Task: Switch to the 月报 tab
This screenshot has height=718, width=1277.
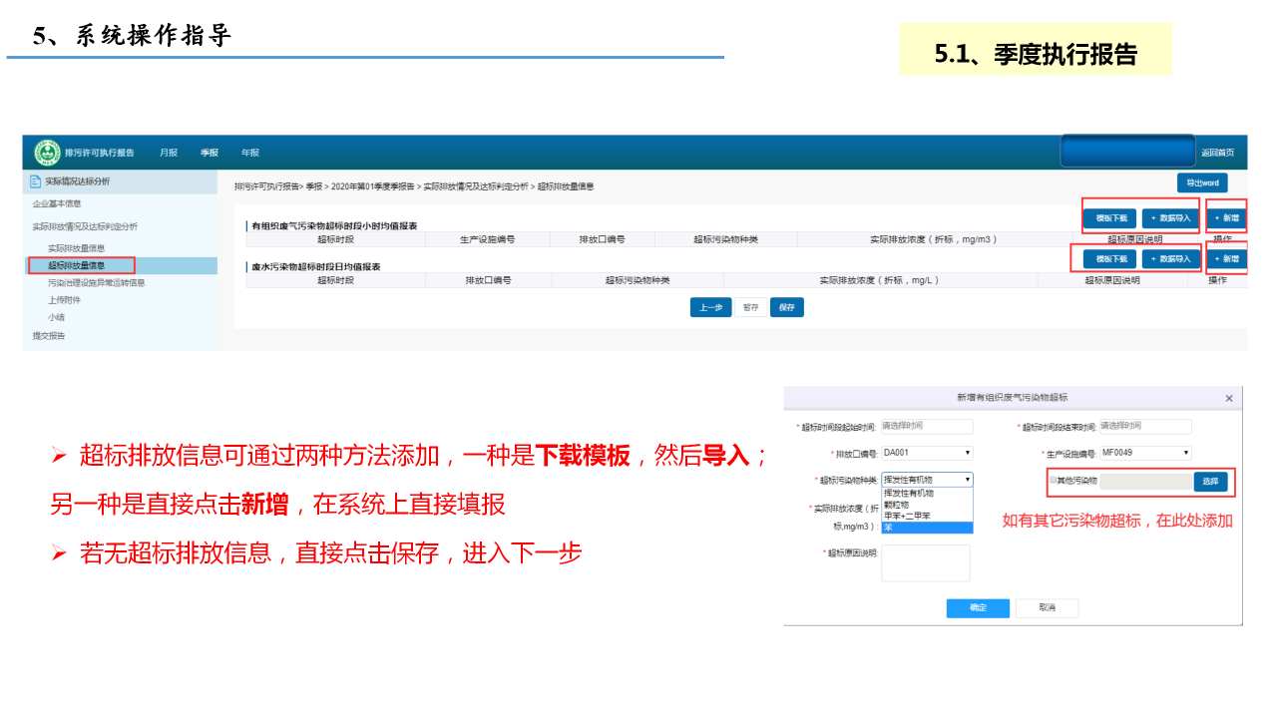Action: pos(169,153)
